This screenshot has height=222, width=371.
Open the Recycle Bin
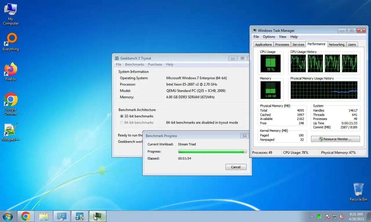coord(359,192)
